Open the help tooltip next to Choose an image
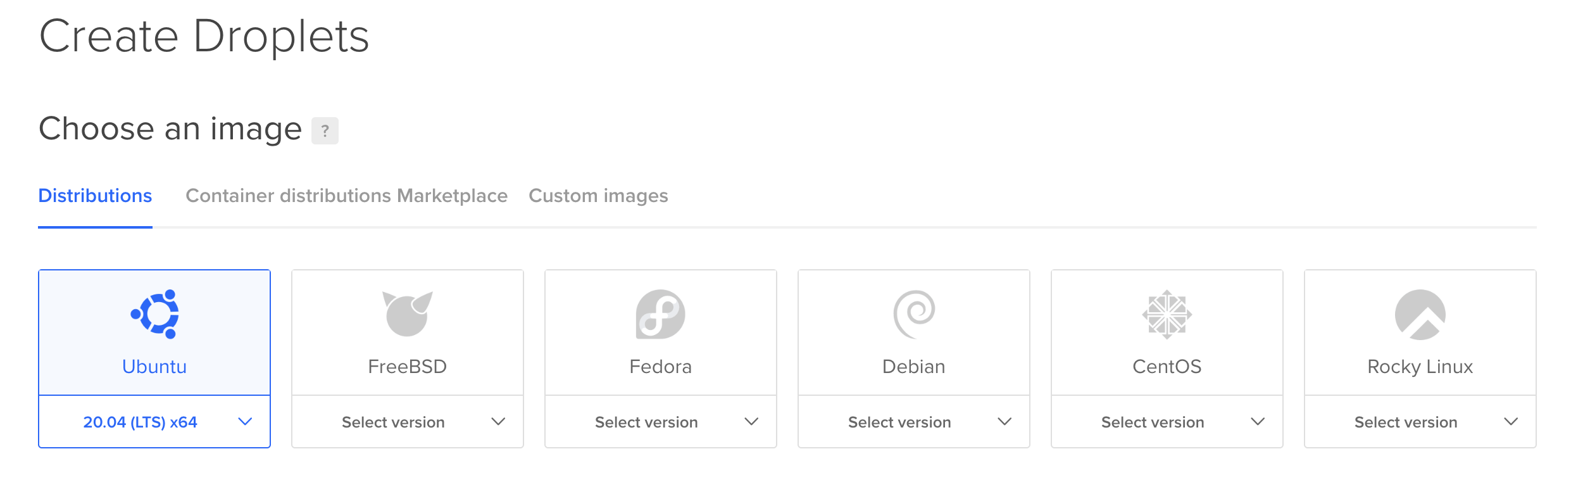 click(325, 130)
